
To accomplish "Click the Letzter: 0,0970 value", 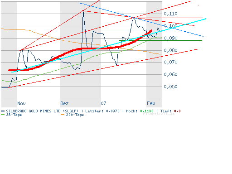I will [102, 111].
